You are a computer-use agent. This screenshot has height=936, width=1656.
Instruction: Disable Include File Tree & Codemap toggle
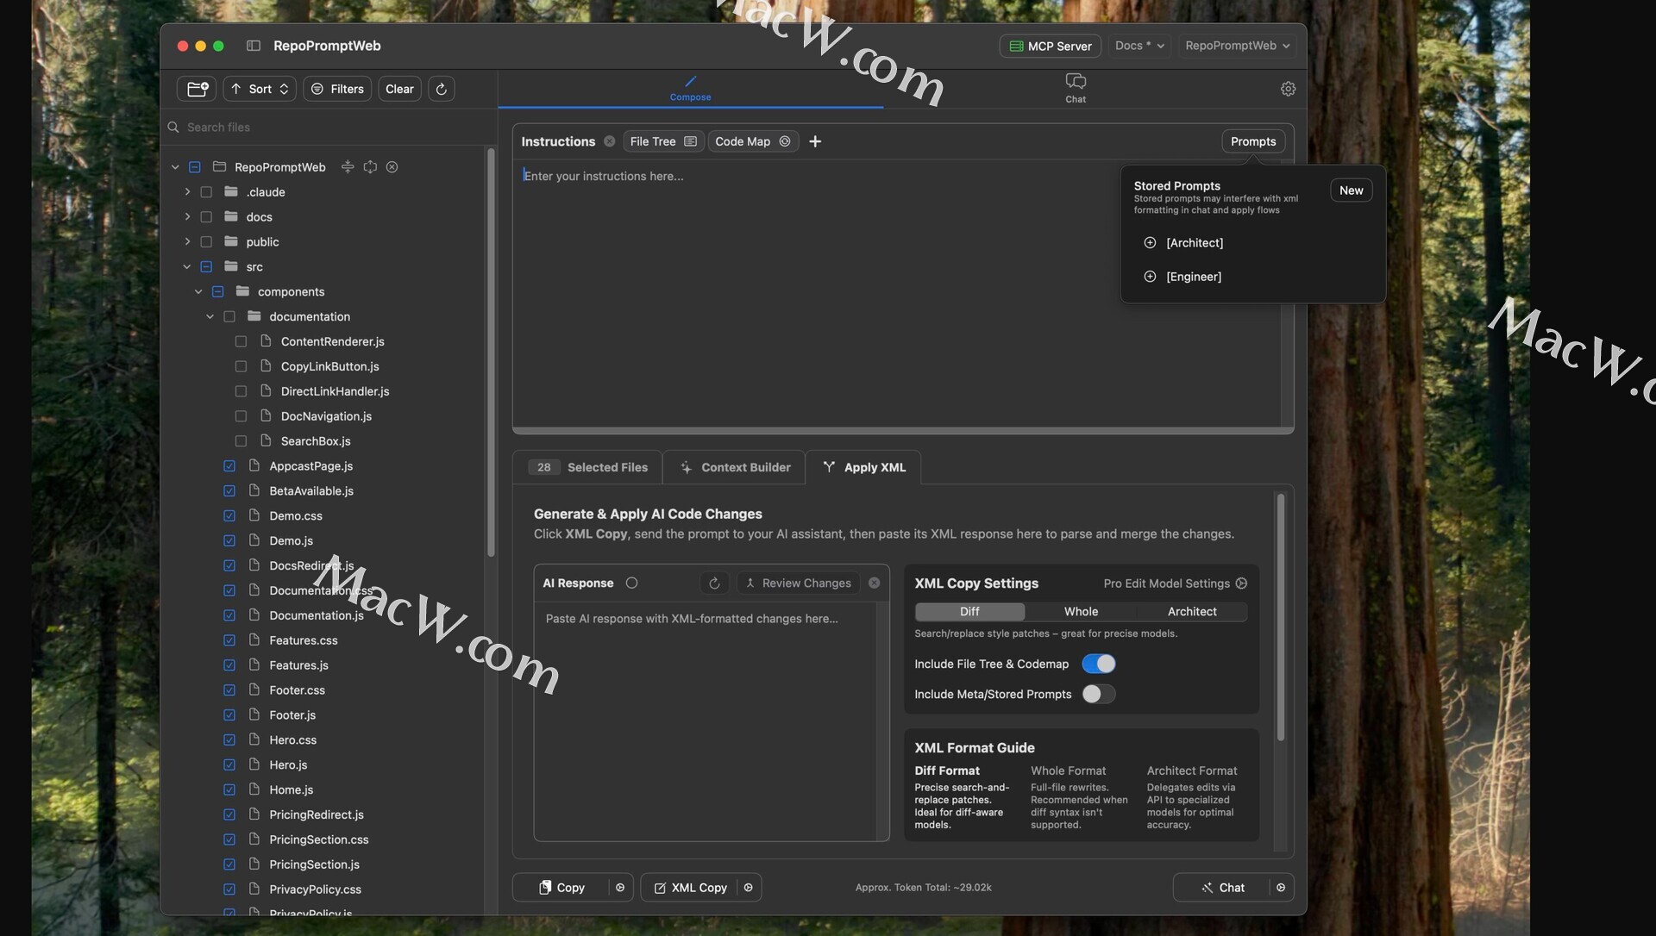pos(1098,664)
